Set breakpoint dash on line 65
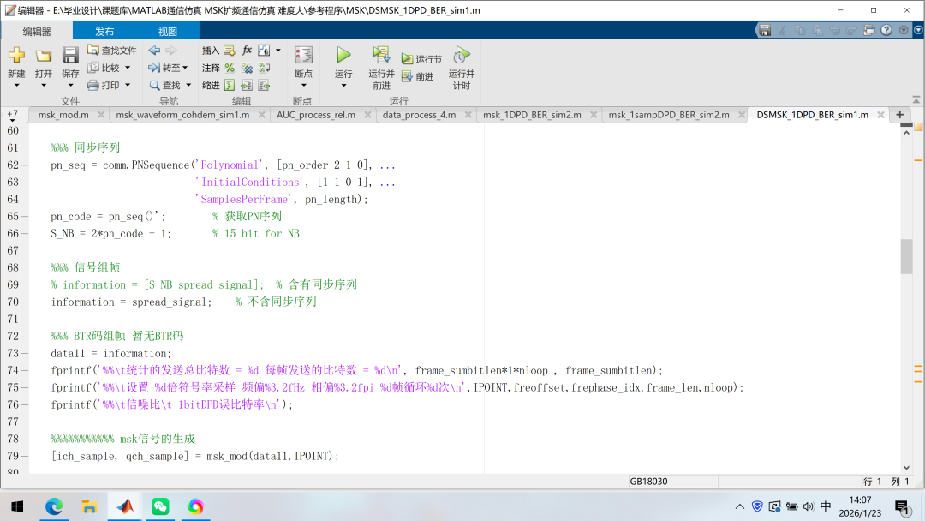 pyautogui.click(x=24, y=216)
